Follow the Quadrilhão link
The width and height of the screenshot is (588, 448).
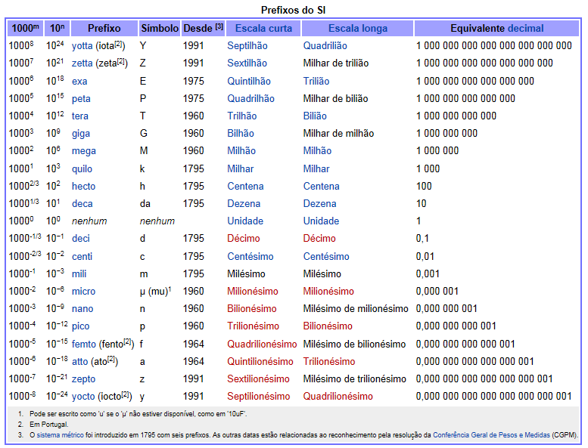250,99
